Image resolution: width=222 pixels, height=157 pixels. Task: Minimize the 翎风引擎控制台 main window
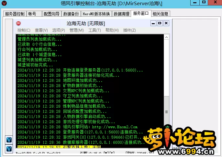pos(195,2)
